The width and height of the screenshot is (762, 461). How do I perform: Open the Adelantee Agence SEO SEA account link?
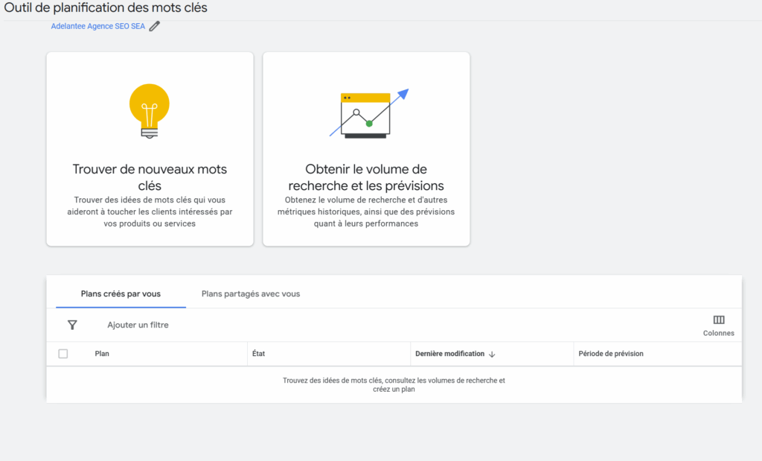97,25
